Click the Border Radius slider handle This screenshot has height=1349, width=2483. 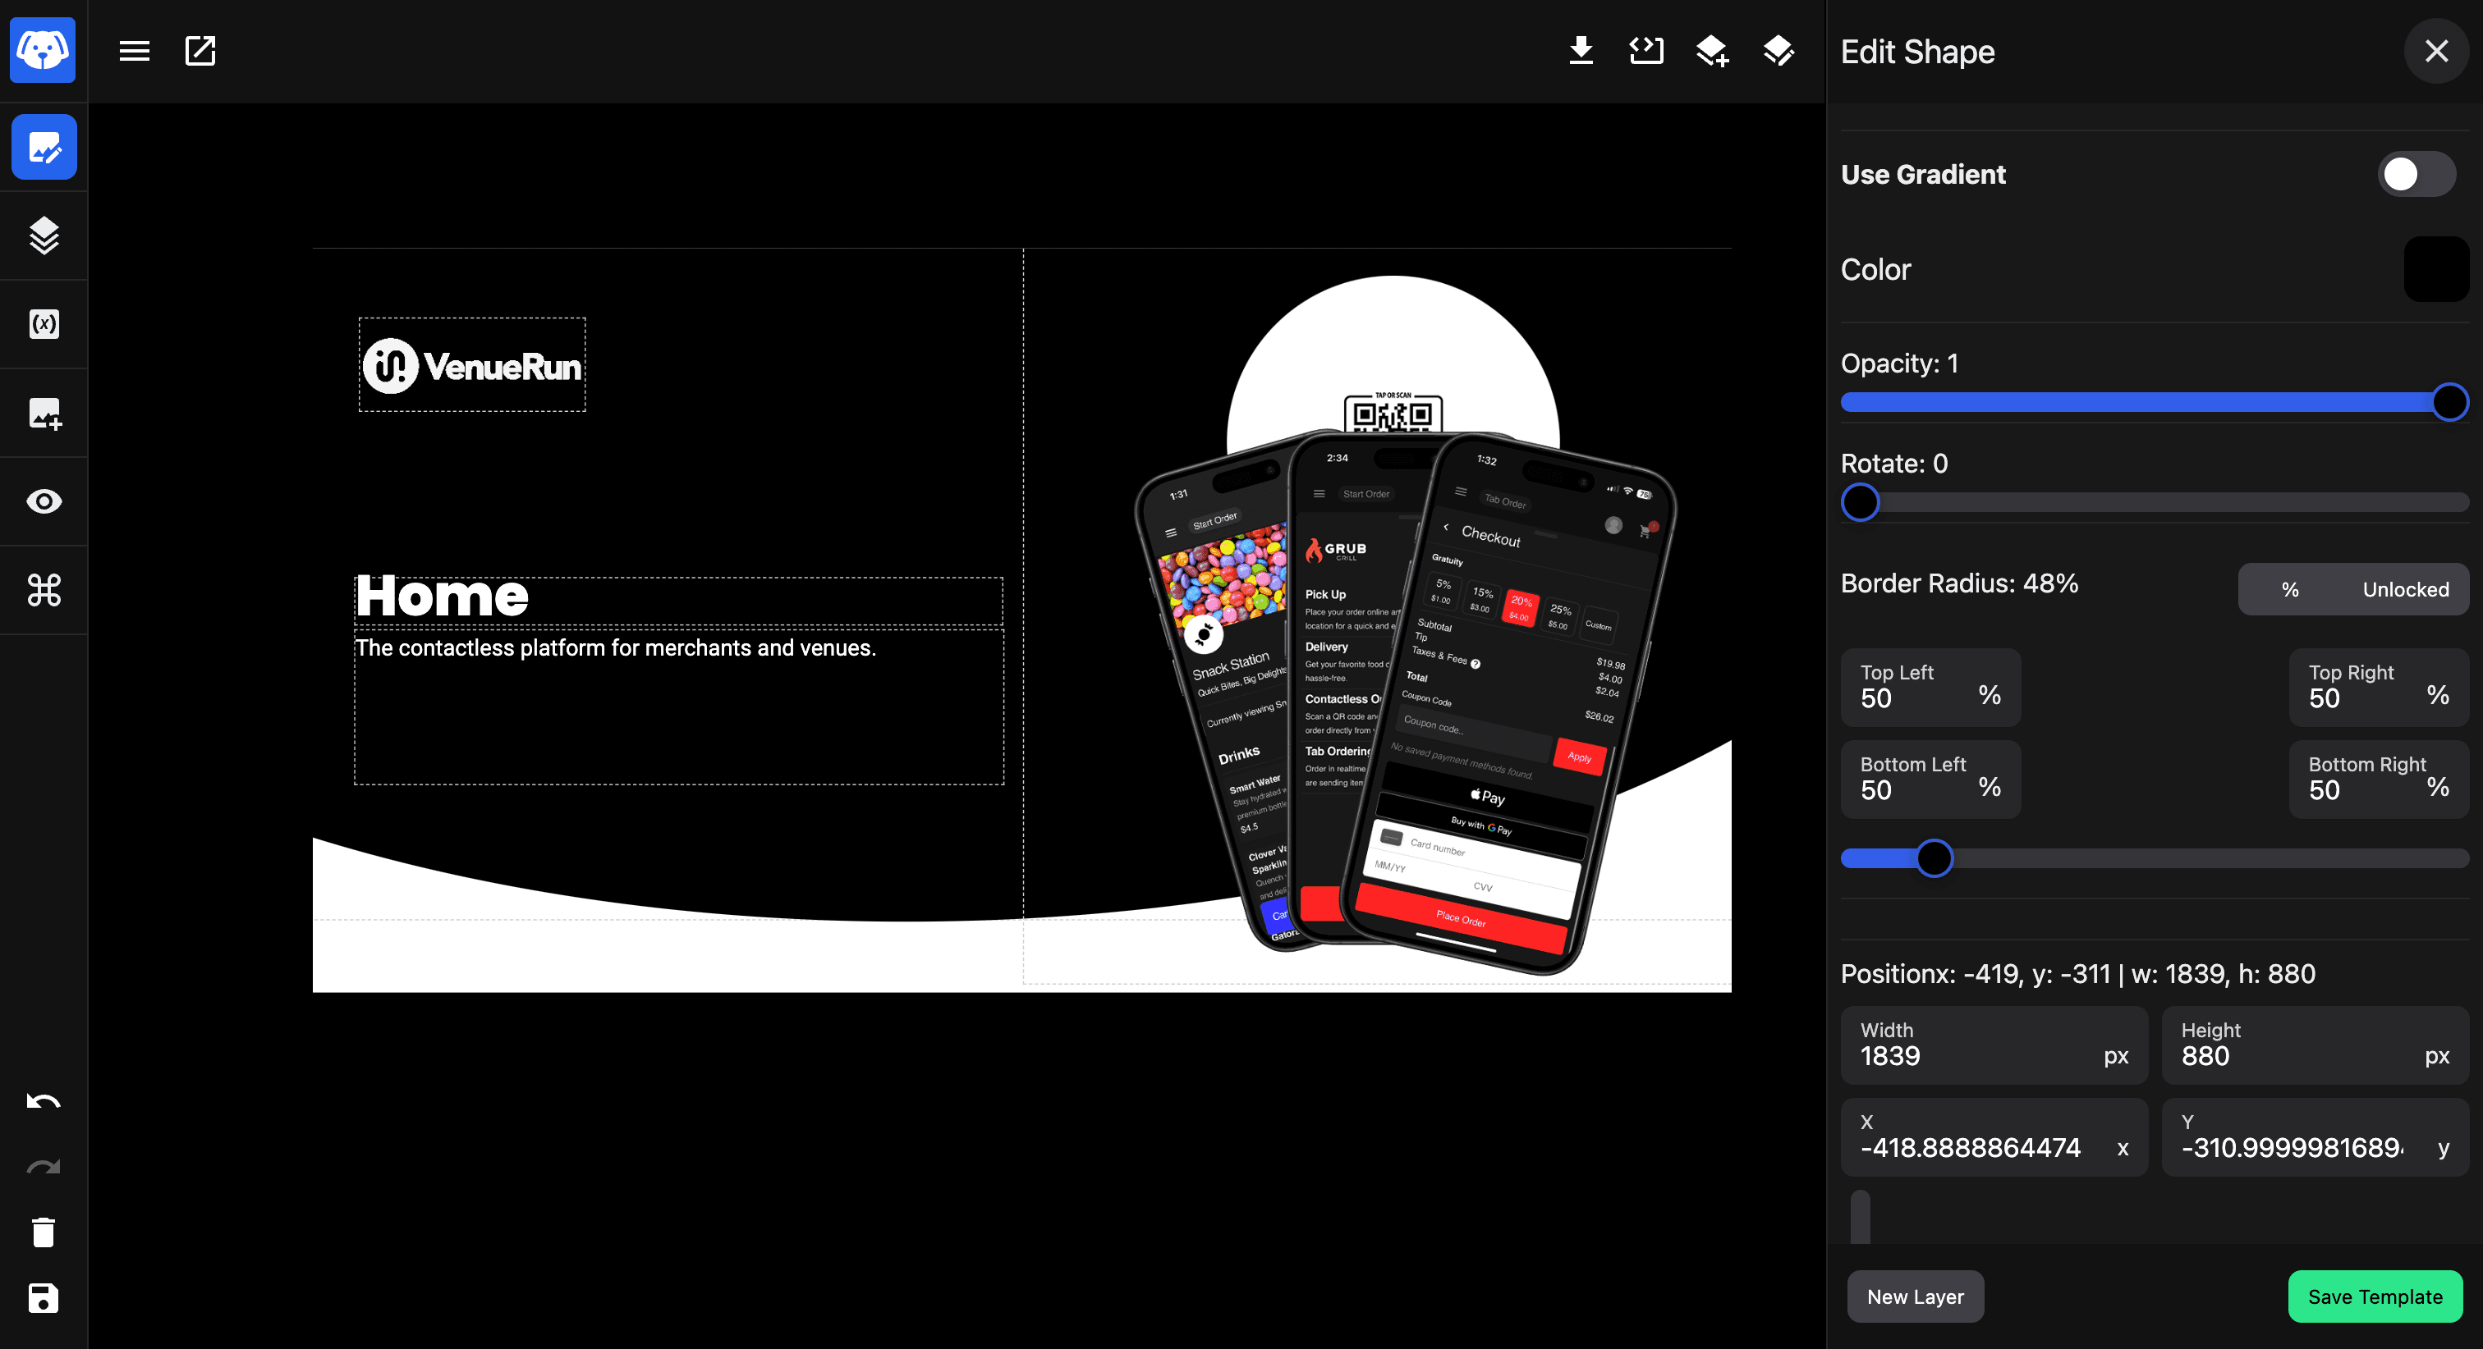click(x=1934, y=857)
